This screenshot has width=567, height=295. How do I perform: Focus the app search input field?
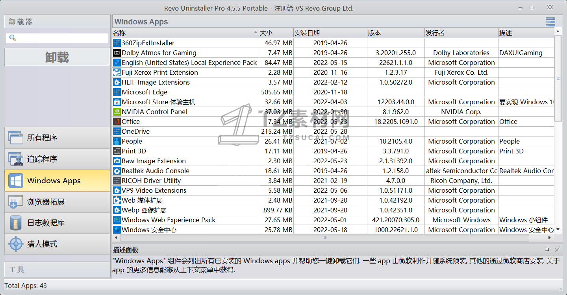click(x=57, y=38)
